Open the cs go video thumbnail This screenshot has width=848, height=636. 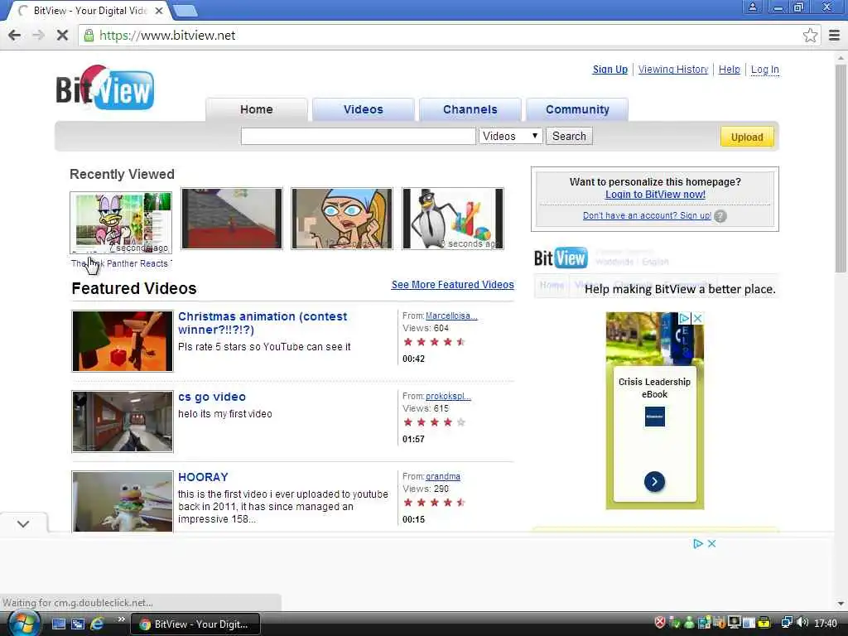pyautogui.click(x=123, y=422)
